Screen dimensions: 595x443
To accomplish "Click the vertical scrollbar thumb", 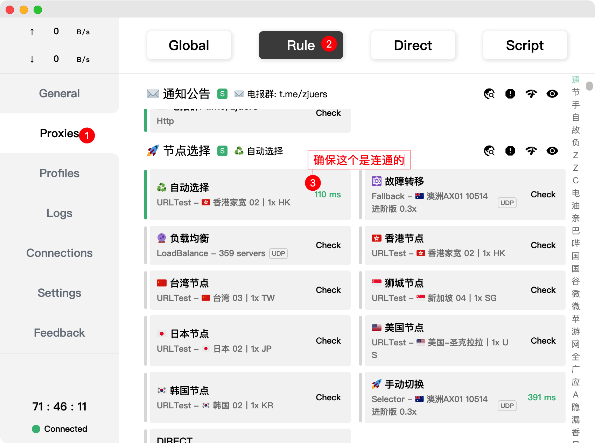I will (589, 86).
